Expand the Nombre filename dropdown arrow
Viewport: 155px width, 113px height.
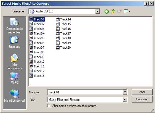125,92
